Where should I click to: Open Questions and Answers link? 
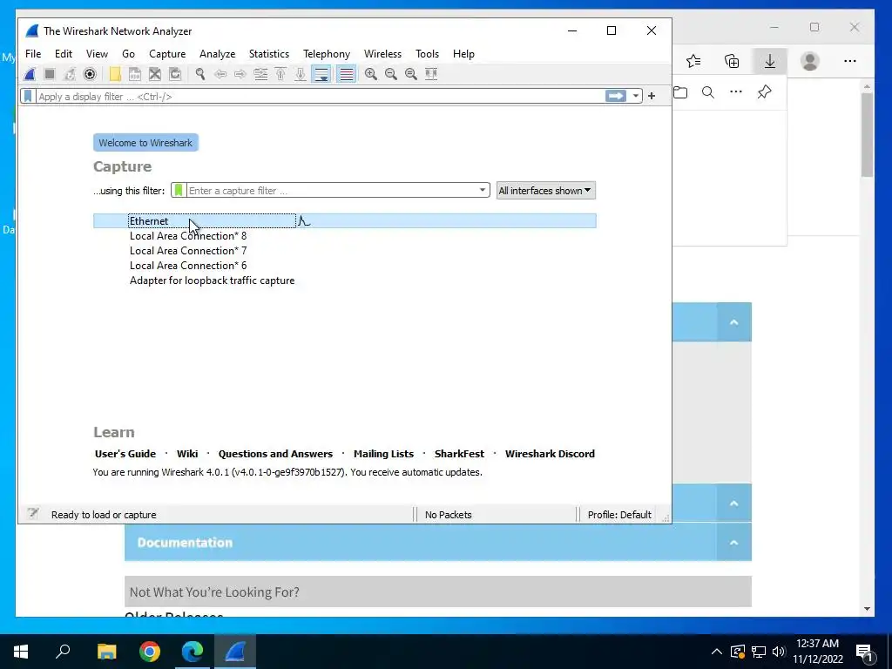[275, 453]
